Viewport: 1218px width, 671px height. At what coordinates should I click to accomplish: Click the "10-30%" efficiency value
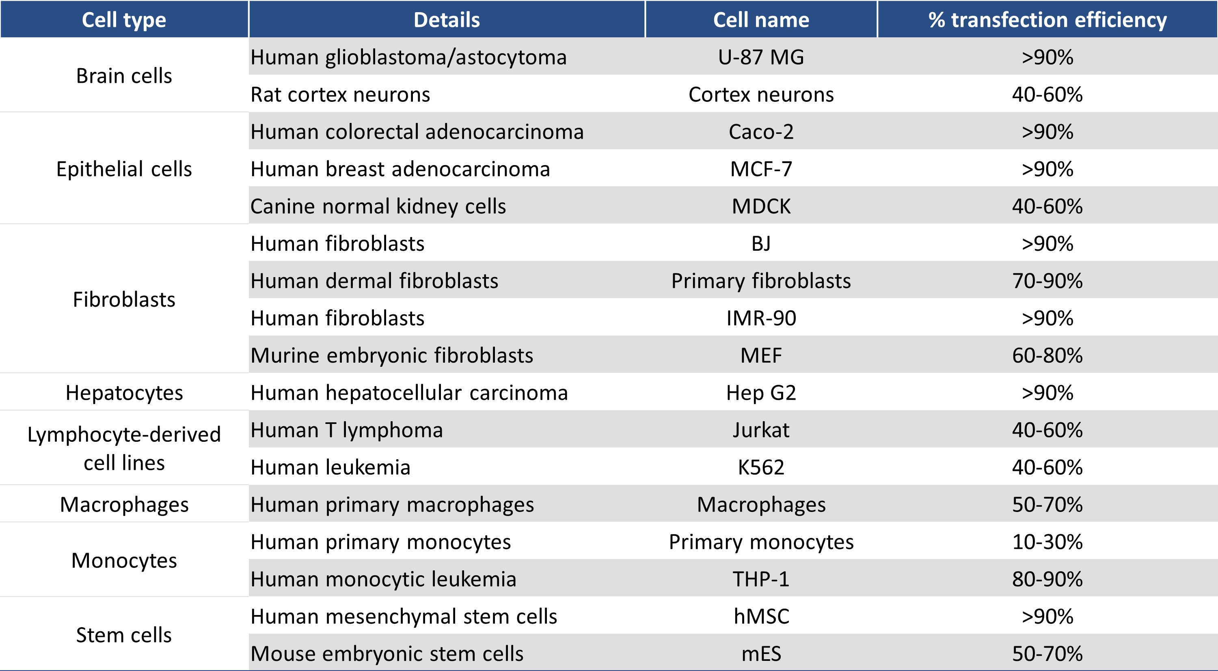pos(1047,542)
